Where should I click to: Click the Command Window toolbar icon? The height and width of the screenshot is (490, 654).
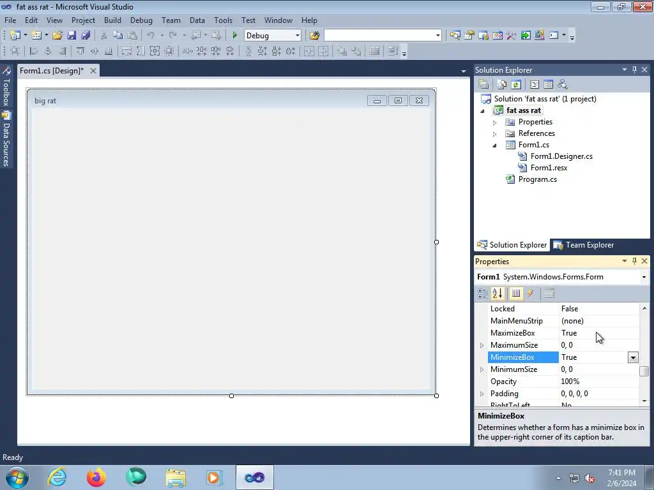554,36
